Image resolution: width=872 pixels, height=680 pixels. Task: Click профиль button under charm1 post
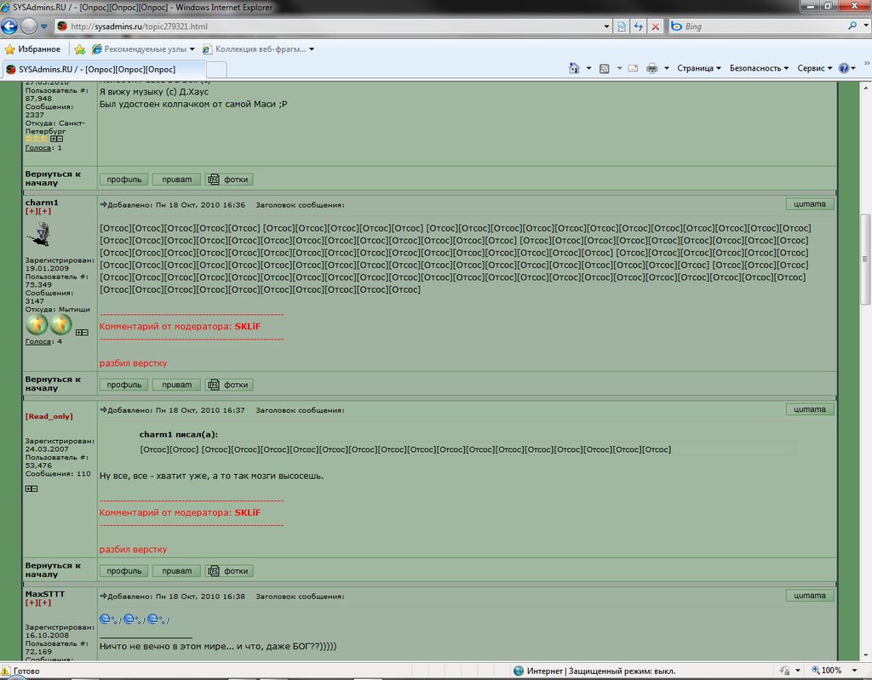(124, 385)
